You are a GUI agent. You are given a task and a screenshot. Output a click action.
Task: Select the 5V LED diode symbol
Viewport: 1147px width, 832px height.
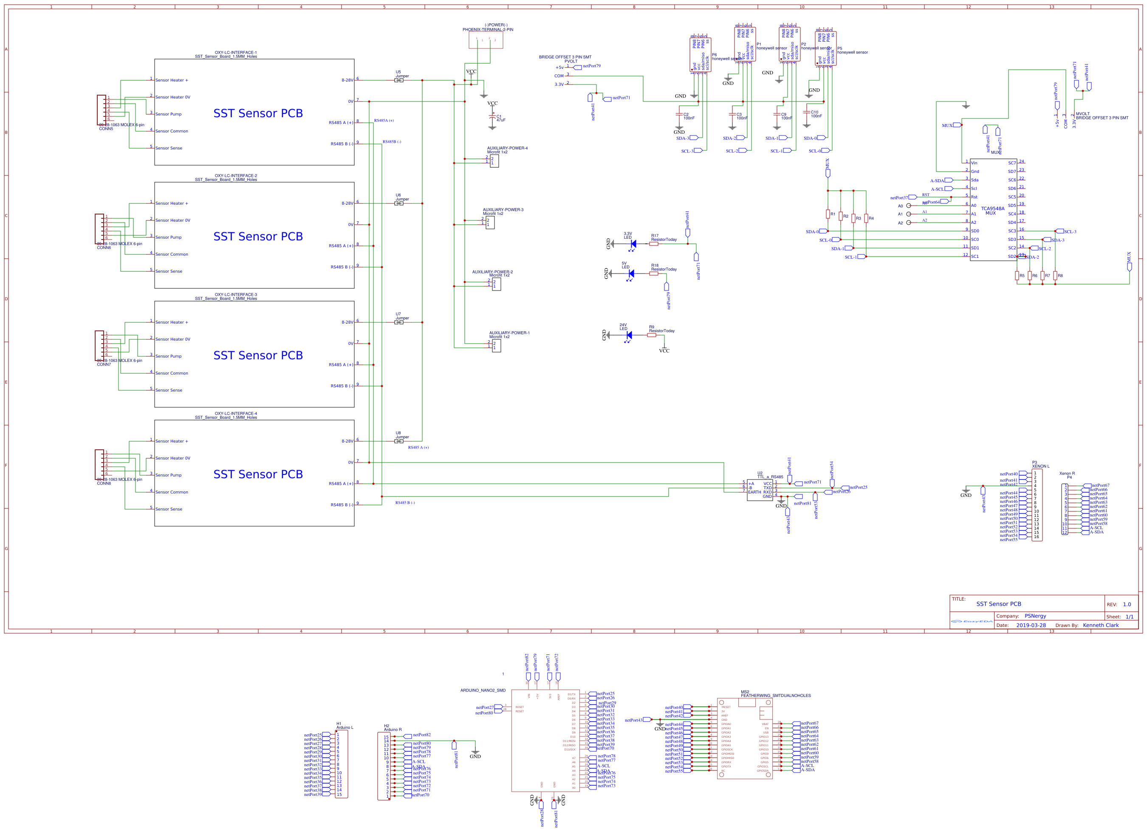pos(631,274)
